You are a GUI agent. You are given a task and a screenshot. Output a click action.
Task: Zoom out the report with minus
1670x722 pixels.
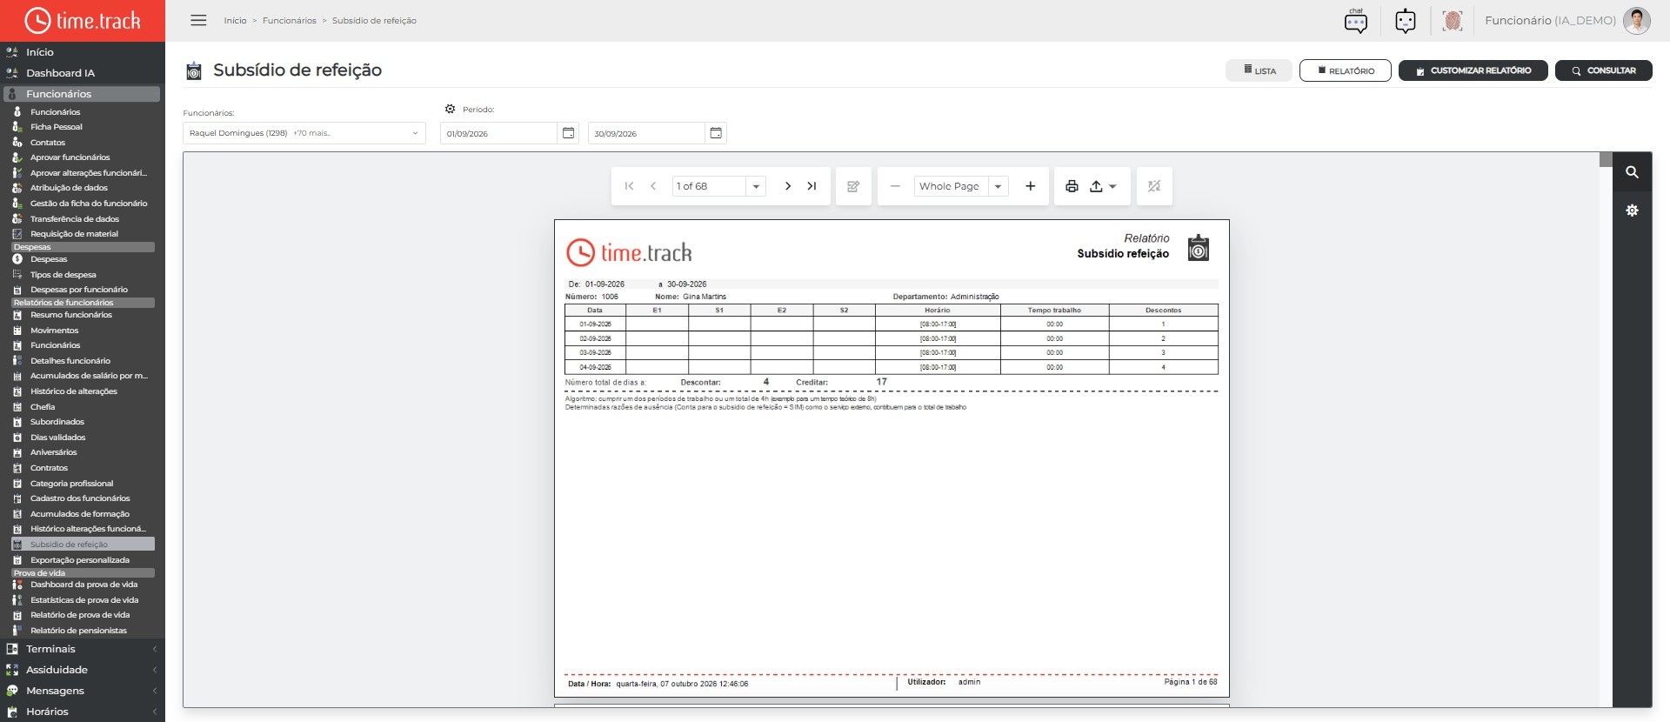895,186
